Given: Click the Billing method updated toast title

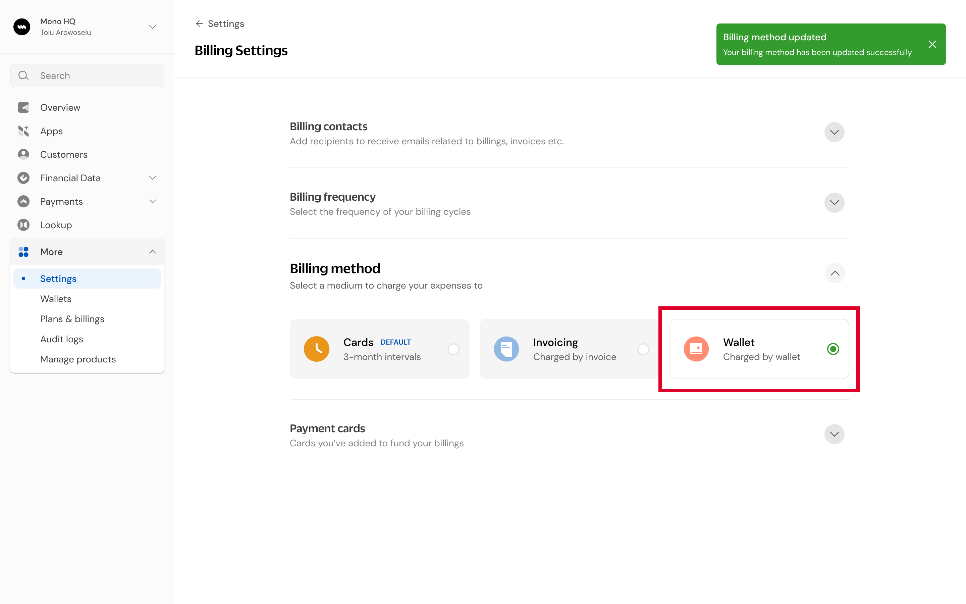Looking at the screenshot, I should (x=774, y=37).
